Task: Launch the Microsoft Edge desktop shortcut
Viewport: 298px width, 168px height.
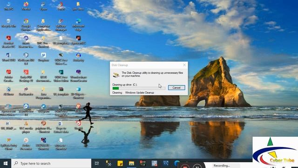Action: [78, 25]
